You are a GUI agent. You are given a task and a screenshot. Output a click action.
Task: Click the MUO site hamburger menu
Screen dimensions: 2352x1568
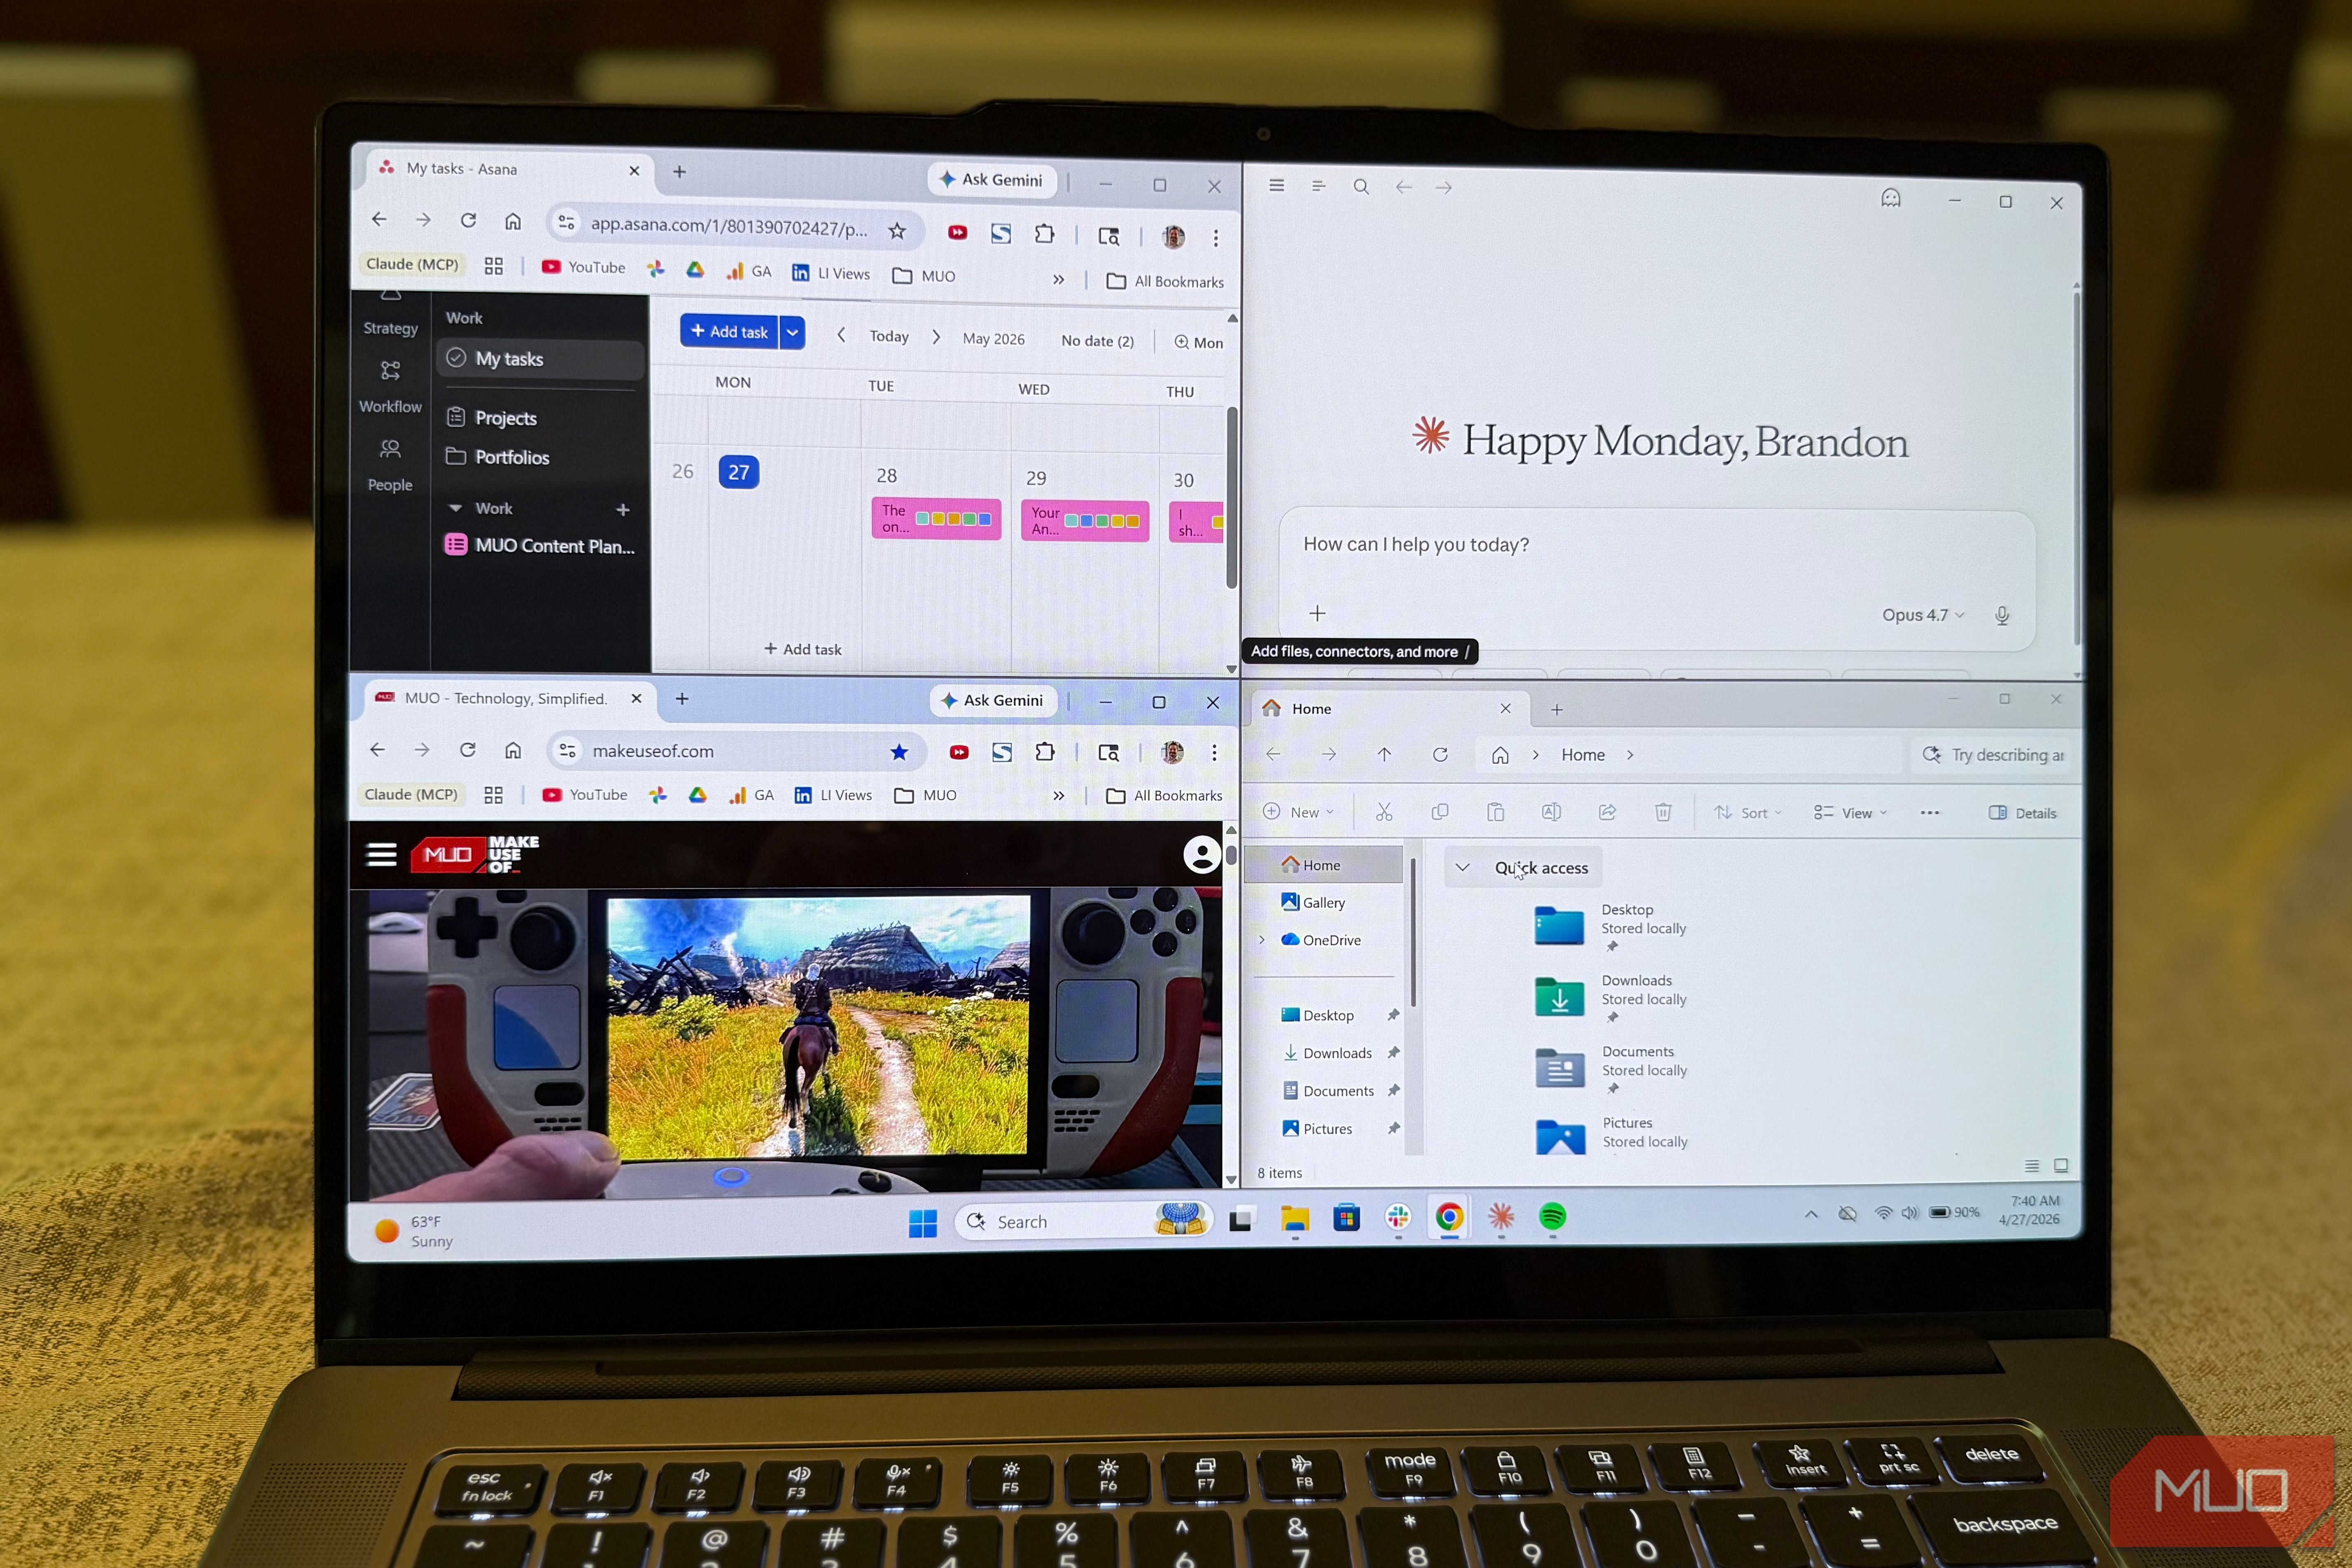tap(381, 854)
